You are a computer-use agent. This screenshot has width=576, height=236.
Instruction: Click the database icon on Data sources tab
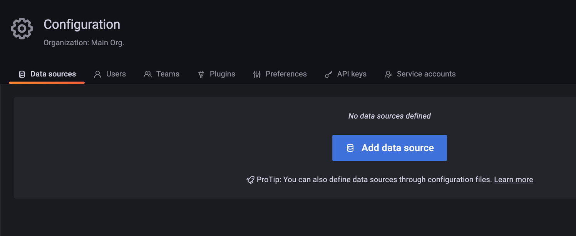(x=22, y=74)
